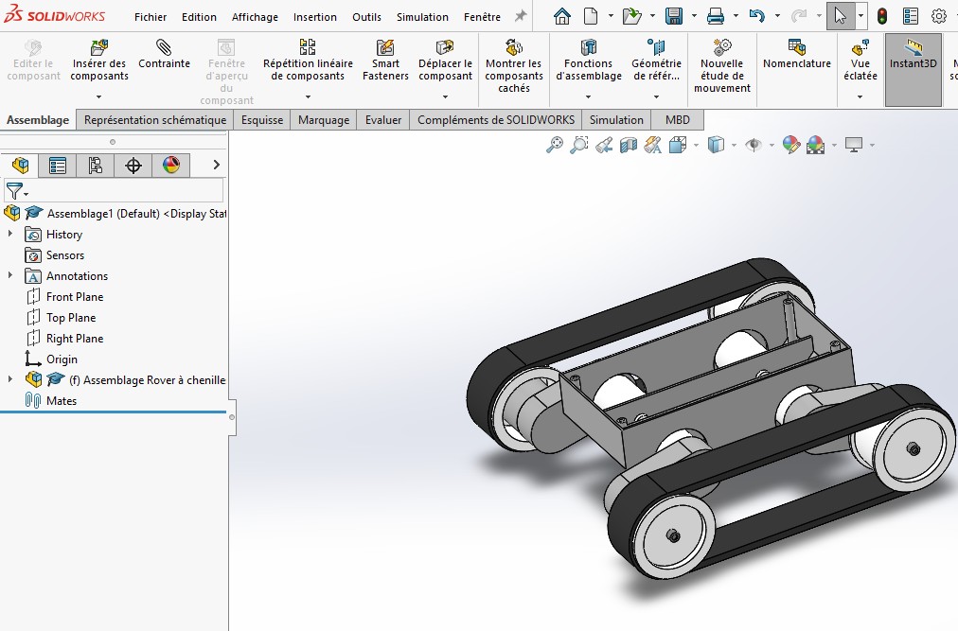Open the PropertyManager tab icon
This screenshot has width=958, height=631.
tap(58, 166)
